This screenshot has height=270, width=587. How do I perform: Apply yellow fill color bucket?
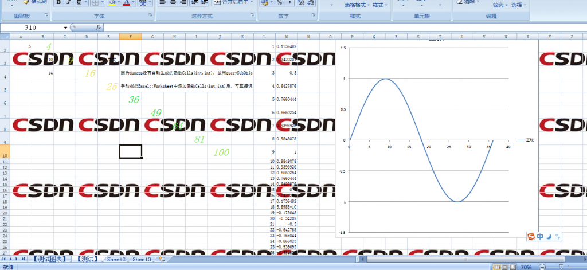pos(112,3)
